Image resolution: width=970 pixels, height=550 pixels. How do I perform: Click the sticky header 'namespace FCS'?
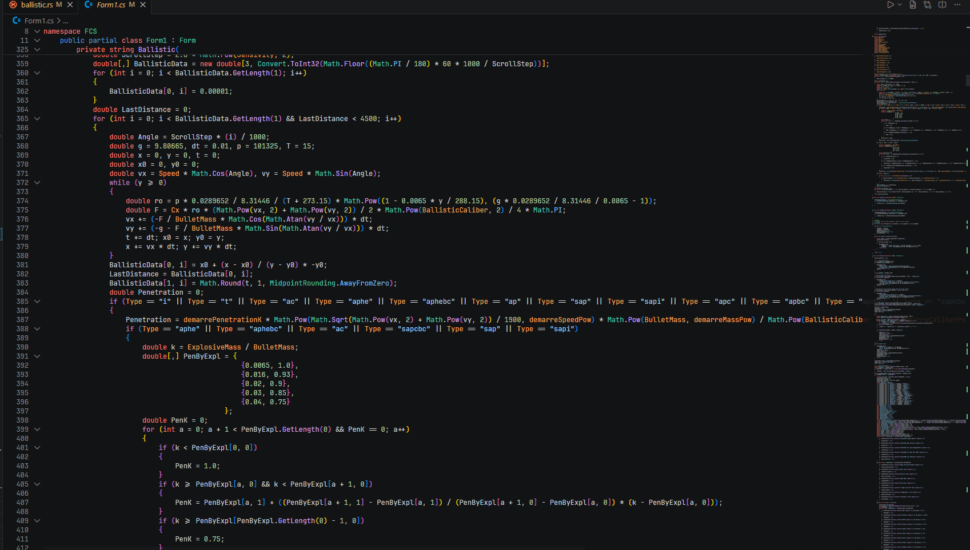(70, 31)
